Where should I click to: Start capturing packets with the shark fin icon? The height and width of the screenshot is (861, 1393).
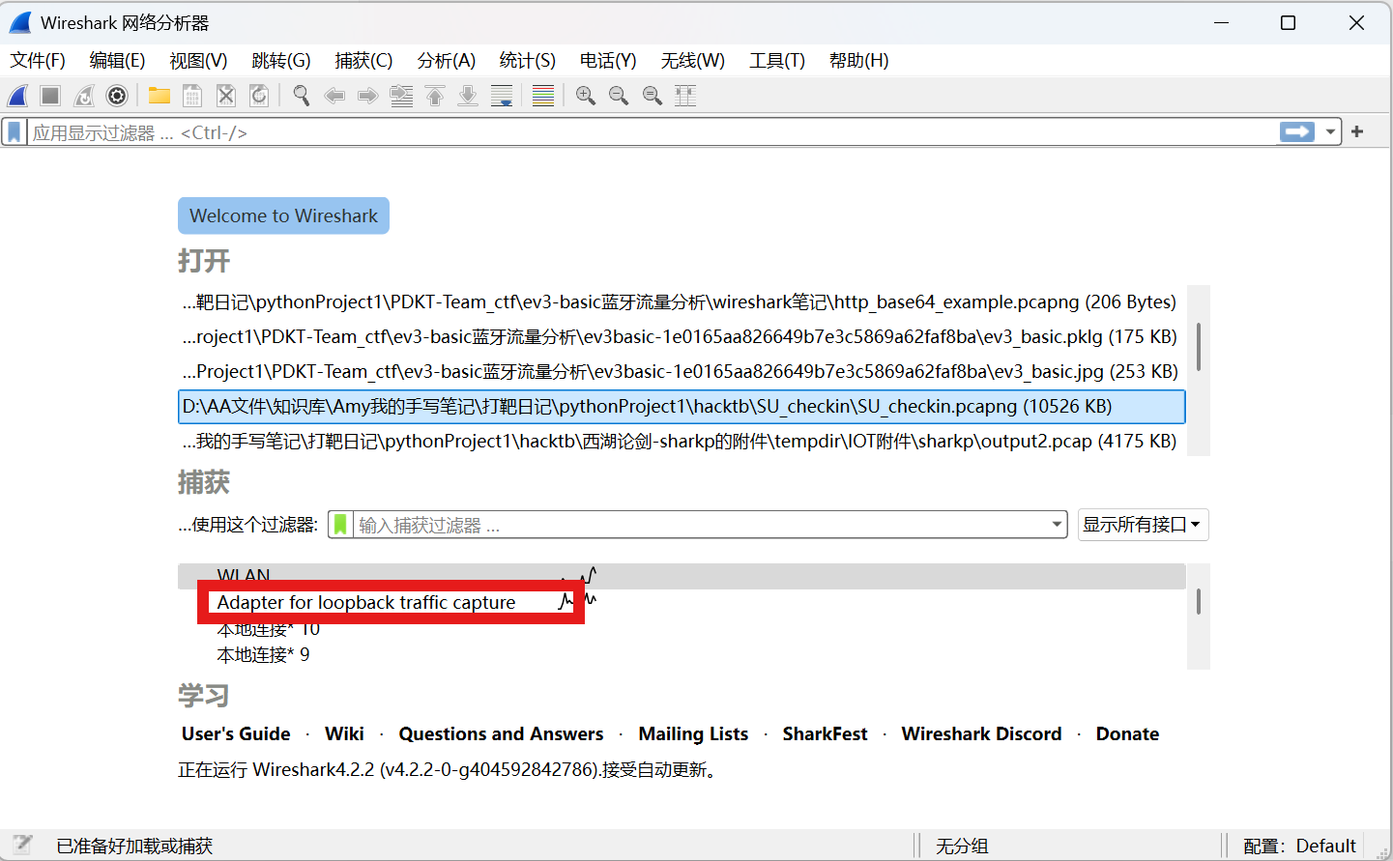17,96
